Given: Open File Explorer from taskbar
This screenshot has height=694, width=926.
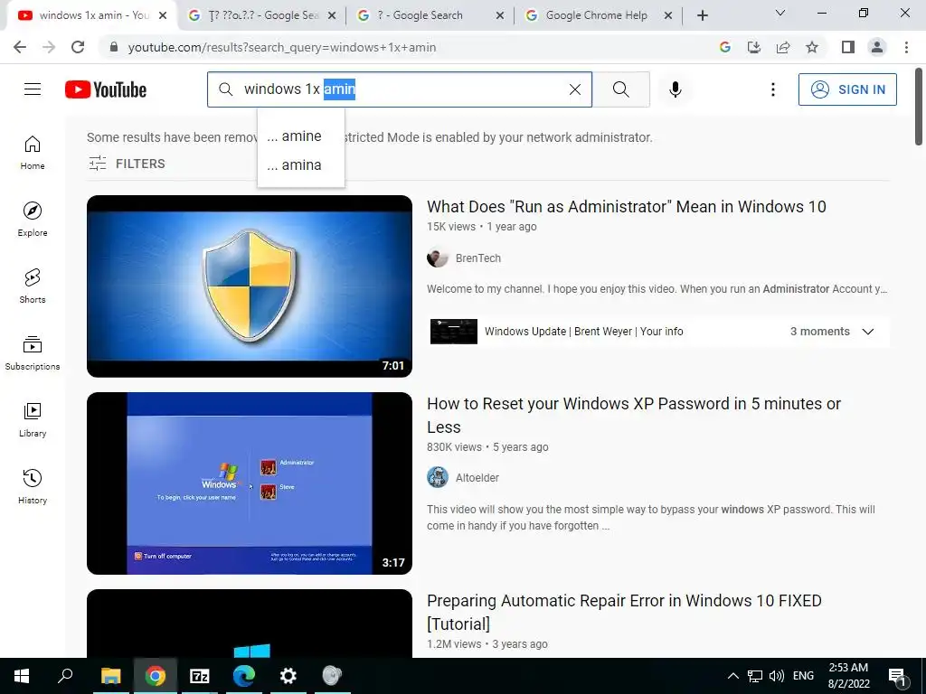Looking at the screenshot, I should tap(110, 676).
